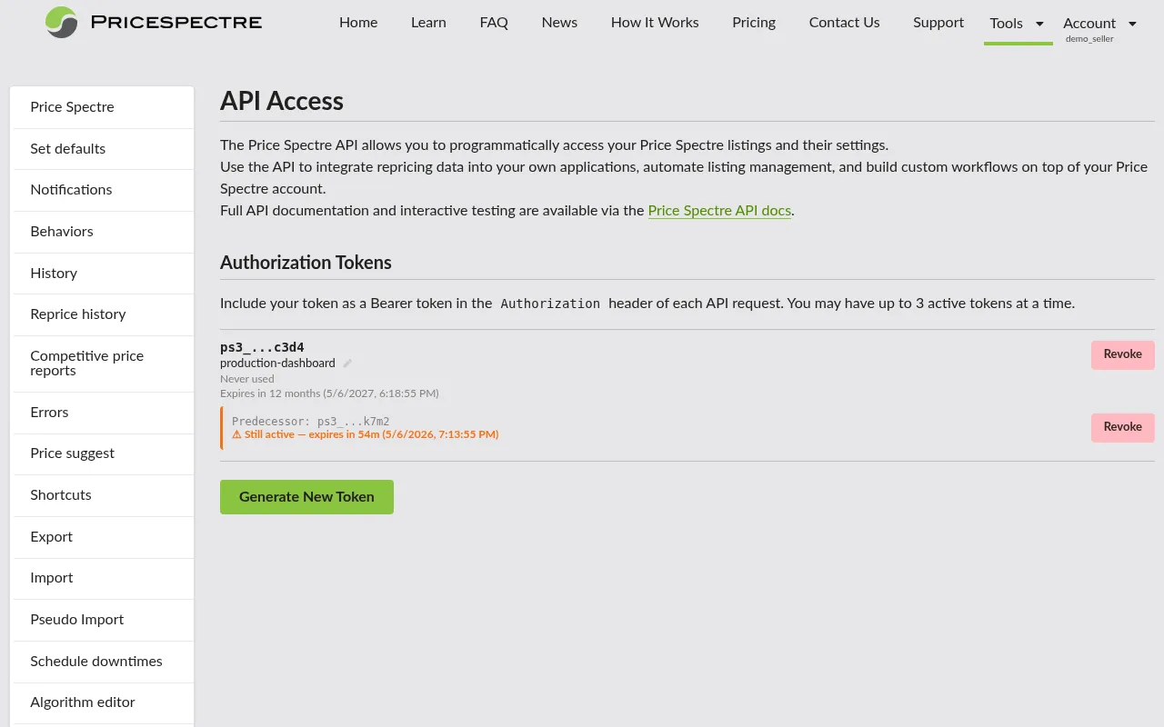
Task: Open Price suggest tool
Action: pos(104,453)
